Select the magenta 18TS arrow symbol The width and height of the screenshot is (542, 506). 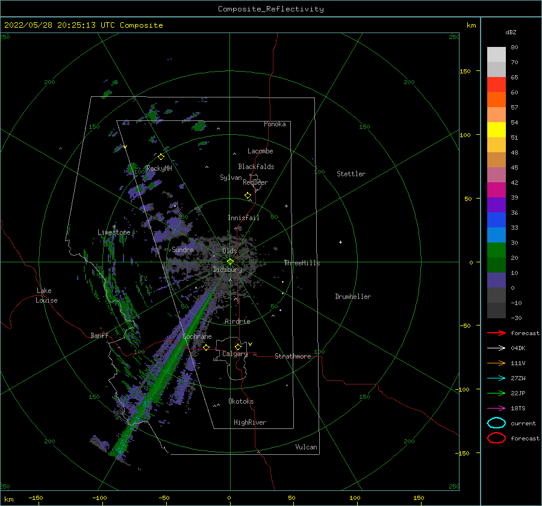pos(496,409)
